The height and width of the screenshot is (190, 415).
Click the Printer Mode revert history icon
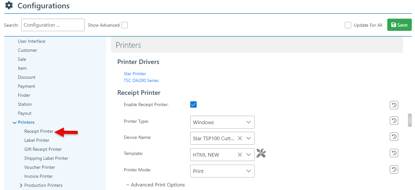click(394, 169)
